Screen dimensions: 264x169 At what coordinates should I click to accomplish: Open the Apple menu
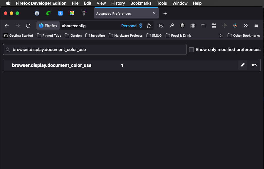(8, 3)
